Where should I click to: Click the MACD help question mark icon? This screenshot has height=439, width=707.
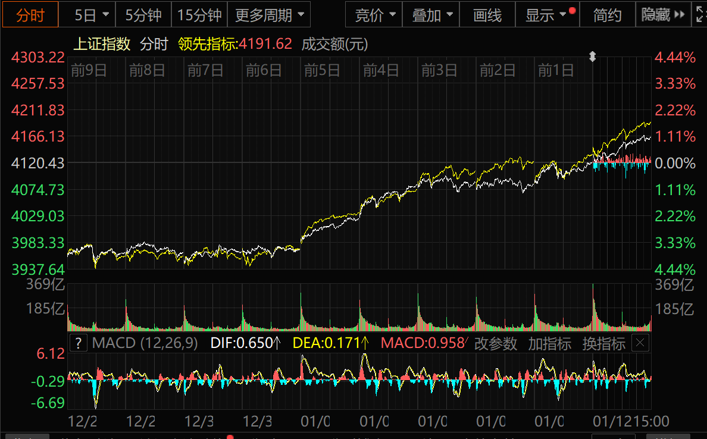[78, 343]
